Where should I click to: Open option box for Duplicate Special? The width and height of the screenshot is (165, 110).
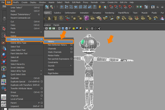42,82
